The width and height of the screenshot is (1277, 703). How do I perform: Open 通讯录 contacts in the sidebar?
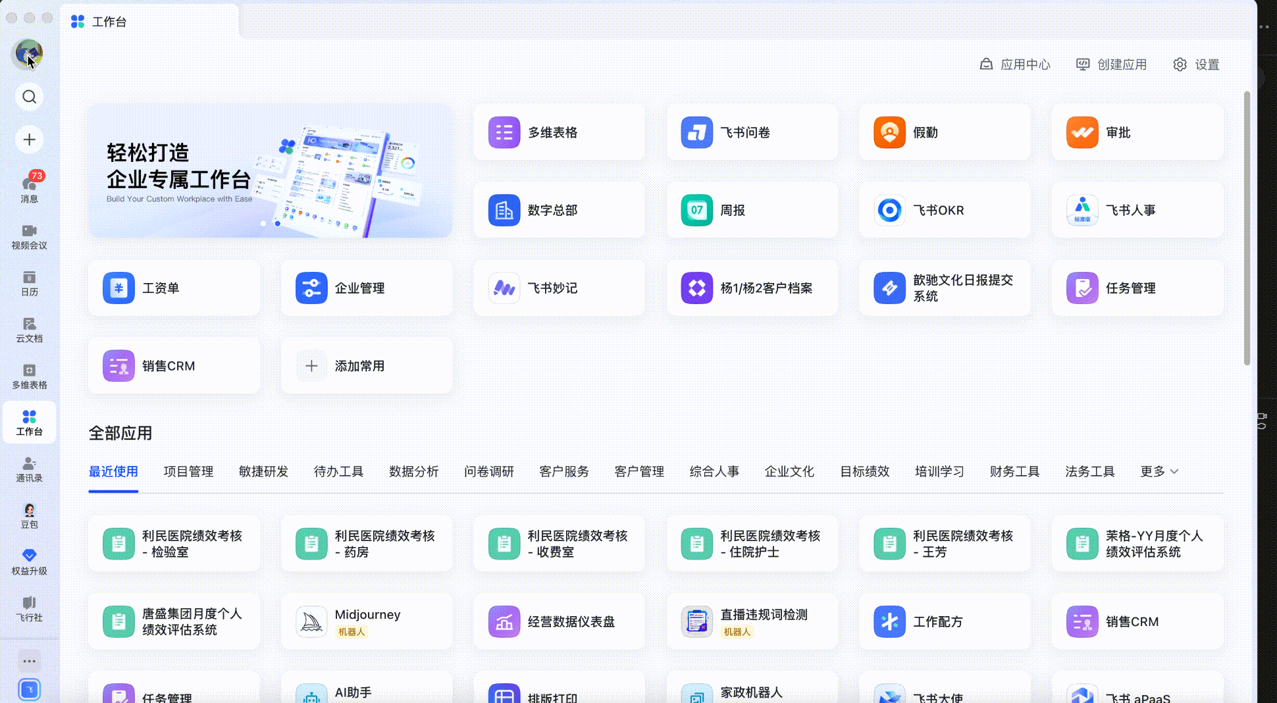(x=29, y=470)
